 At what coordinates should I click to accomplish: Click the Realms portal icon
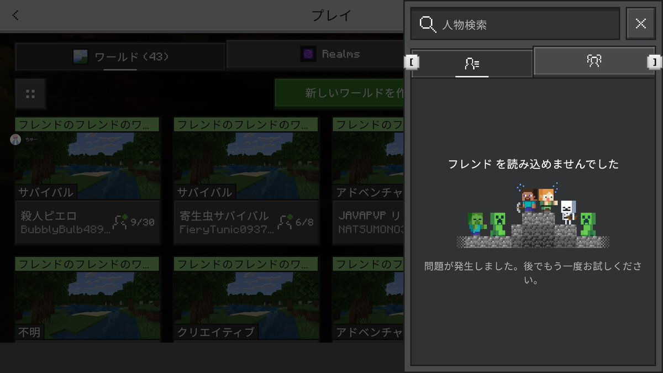(308, 54)
